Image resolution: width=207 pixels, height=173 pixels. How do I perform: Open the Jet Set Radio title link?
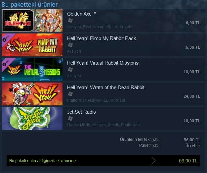(x=81, y=112)
